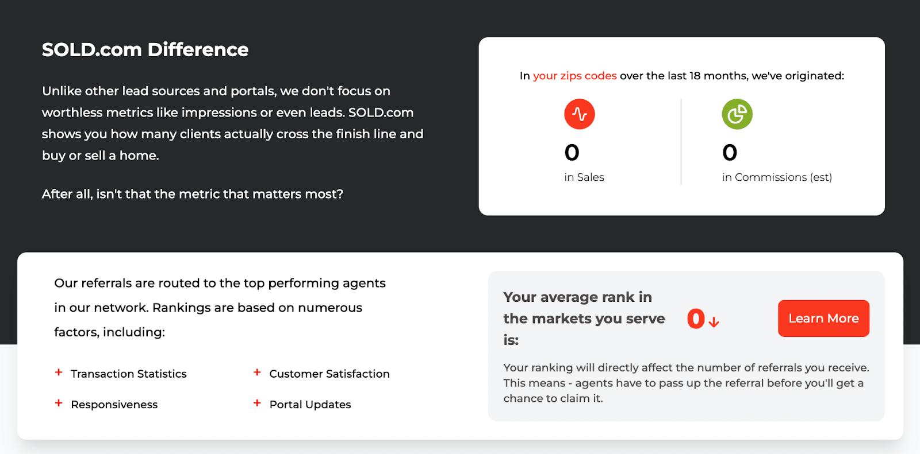The width and height of the screenshot is (920, 454).
Task: Click the plus icon beside Responsiveness
Action: [59, 403]
